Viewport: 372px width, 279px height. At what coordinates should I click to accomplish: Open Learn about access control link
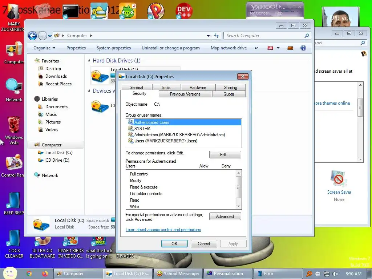pos(163,230)
